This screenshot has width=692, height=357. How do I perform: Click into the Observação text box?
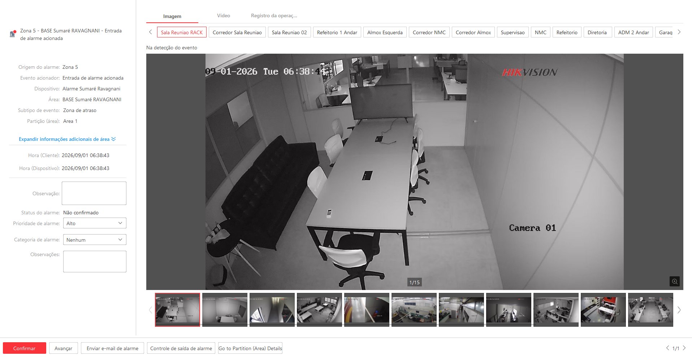94,193
